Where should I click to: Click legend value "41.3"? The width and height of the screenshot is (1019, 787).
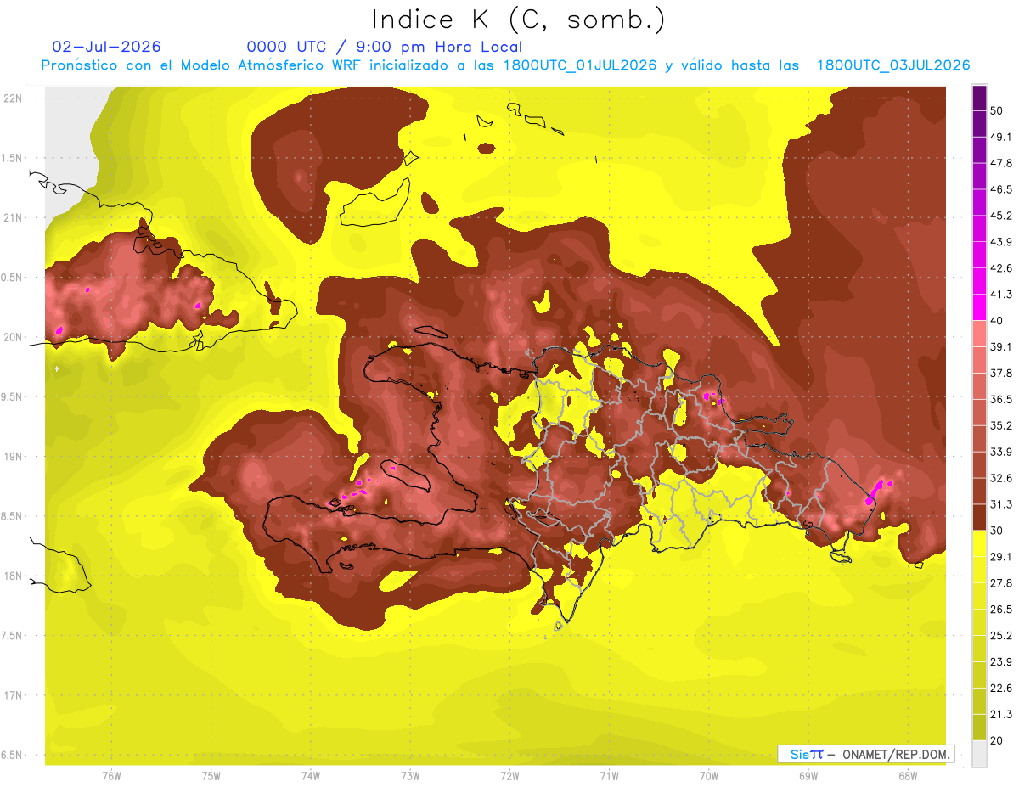click(1000, 295)
